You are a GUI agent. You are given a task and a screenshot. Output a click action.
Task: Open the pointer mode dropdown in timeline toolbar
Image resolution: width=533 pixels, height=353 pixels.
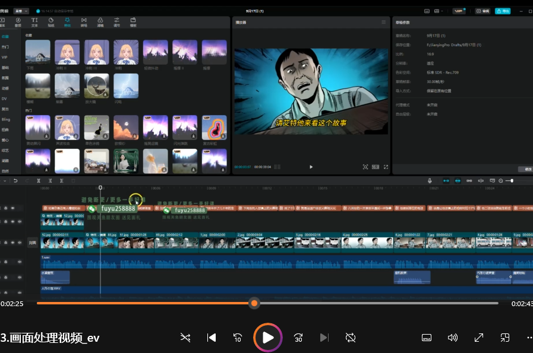[x=4, y=180]
